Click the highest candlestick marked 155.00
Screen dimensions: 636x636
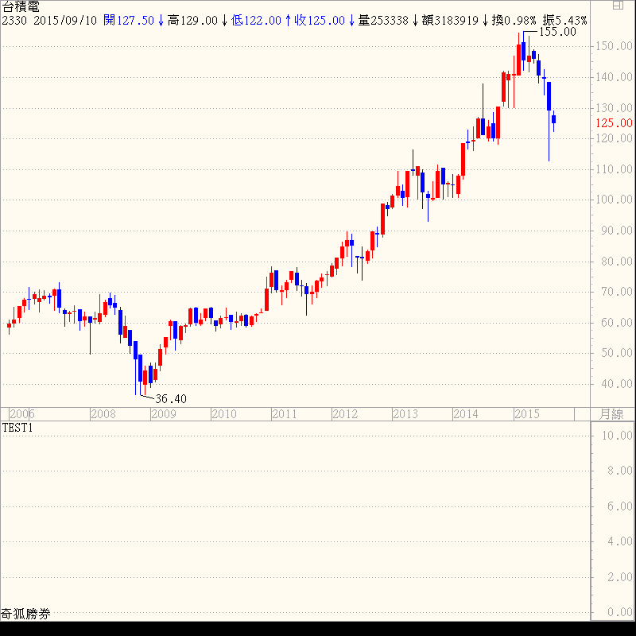click(524, 52)
